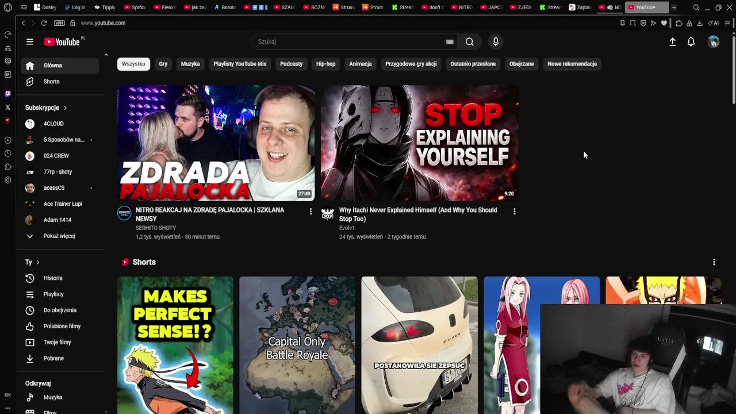Open Shorts in sidebar
Image resolution: width=736 pixels, height=414 pixels.
point(60,82)
